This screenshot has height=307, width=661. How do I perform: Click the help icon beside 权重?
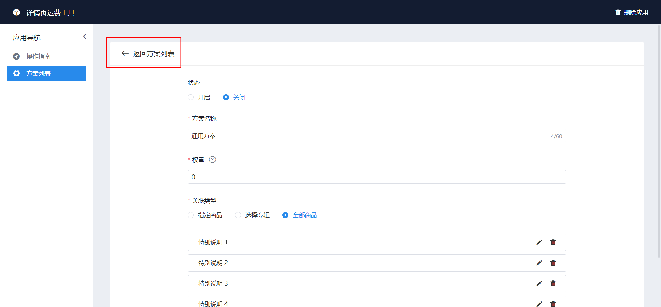[212, 160]
